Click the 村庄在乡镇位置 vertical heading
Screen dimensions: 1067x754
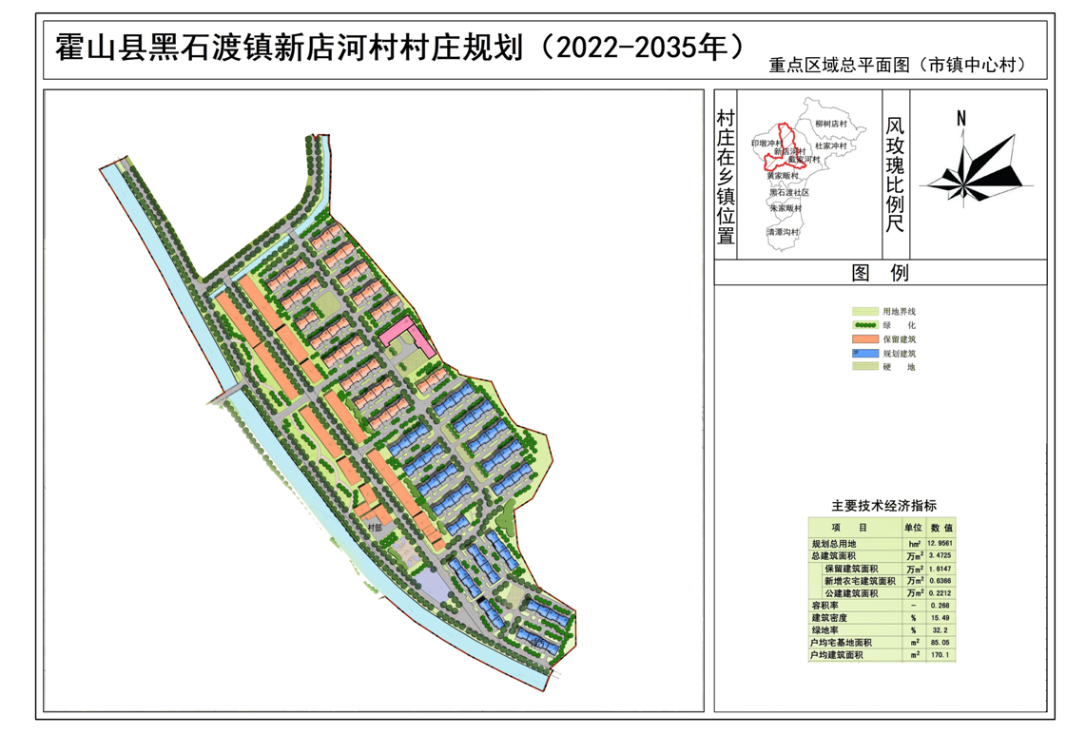[x=726, y=176]
